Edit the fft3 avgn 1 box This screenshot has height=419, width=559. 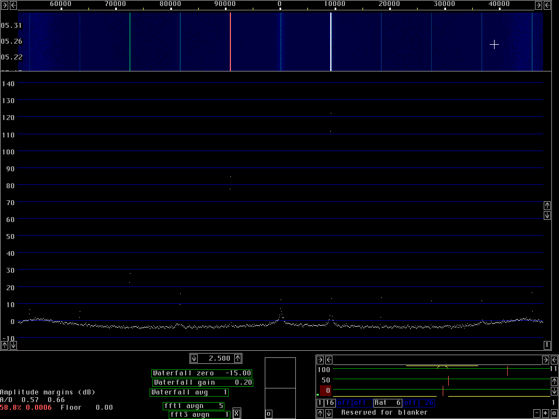point(200,415)
